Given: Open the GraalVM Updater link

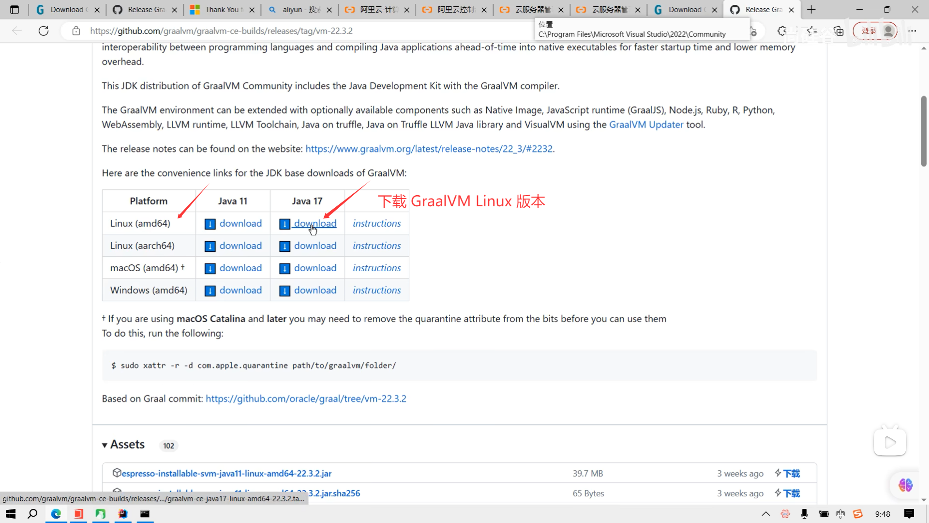Looking at the screenshot, I should (x=646, y=124).
